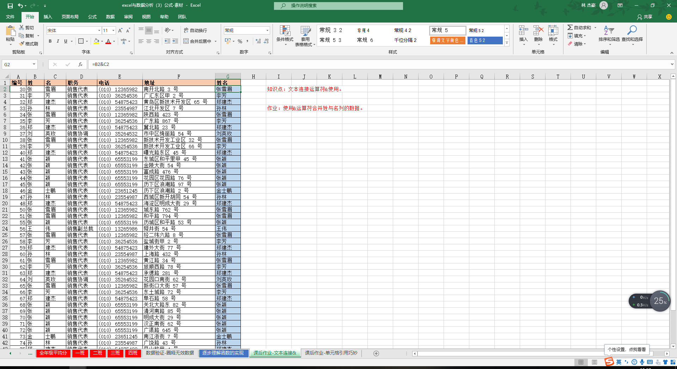Apply the orange 强调文字颜色 style swatch
677x369 pixels.
447,40
